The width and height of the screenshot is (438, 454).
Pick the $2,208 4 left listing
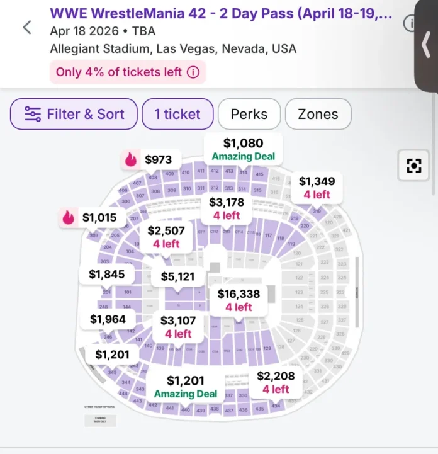pos(276,382)
